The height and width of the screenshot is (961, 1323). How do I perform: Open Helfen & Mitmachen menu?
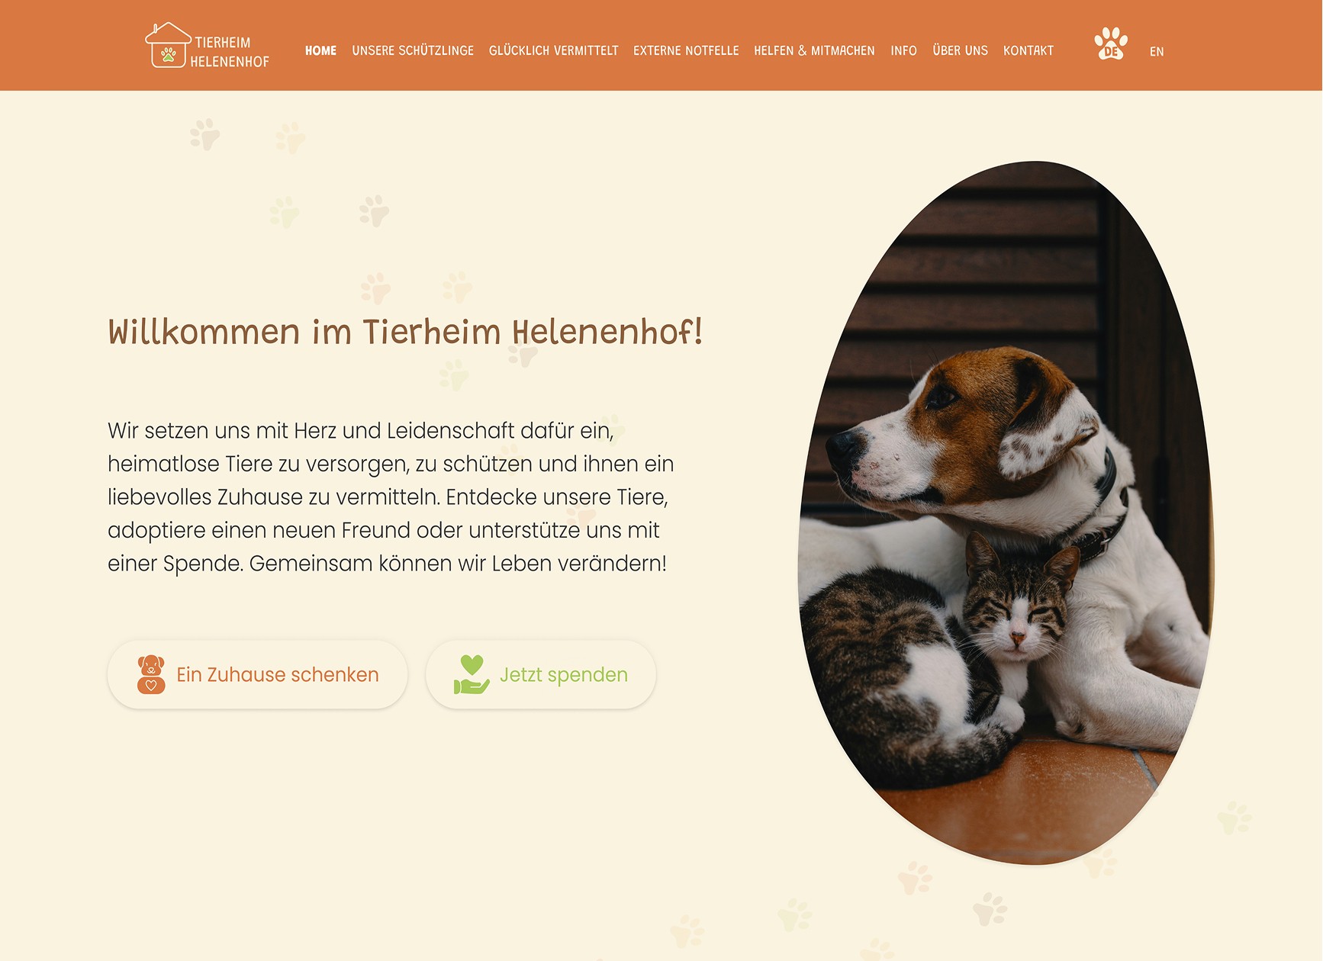click(814, 51)
